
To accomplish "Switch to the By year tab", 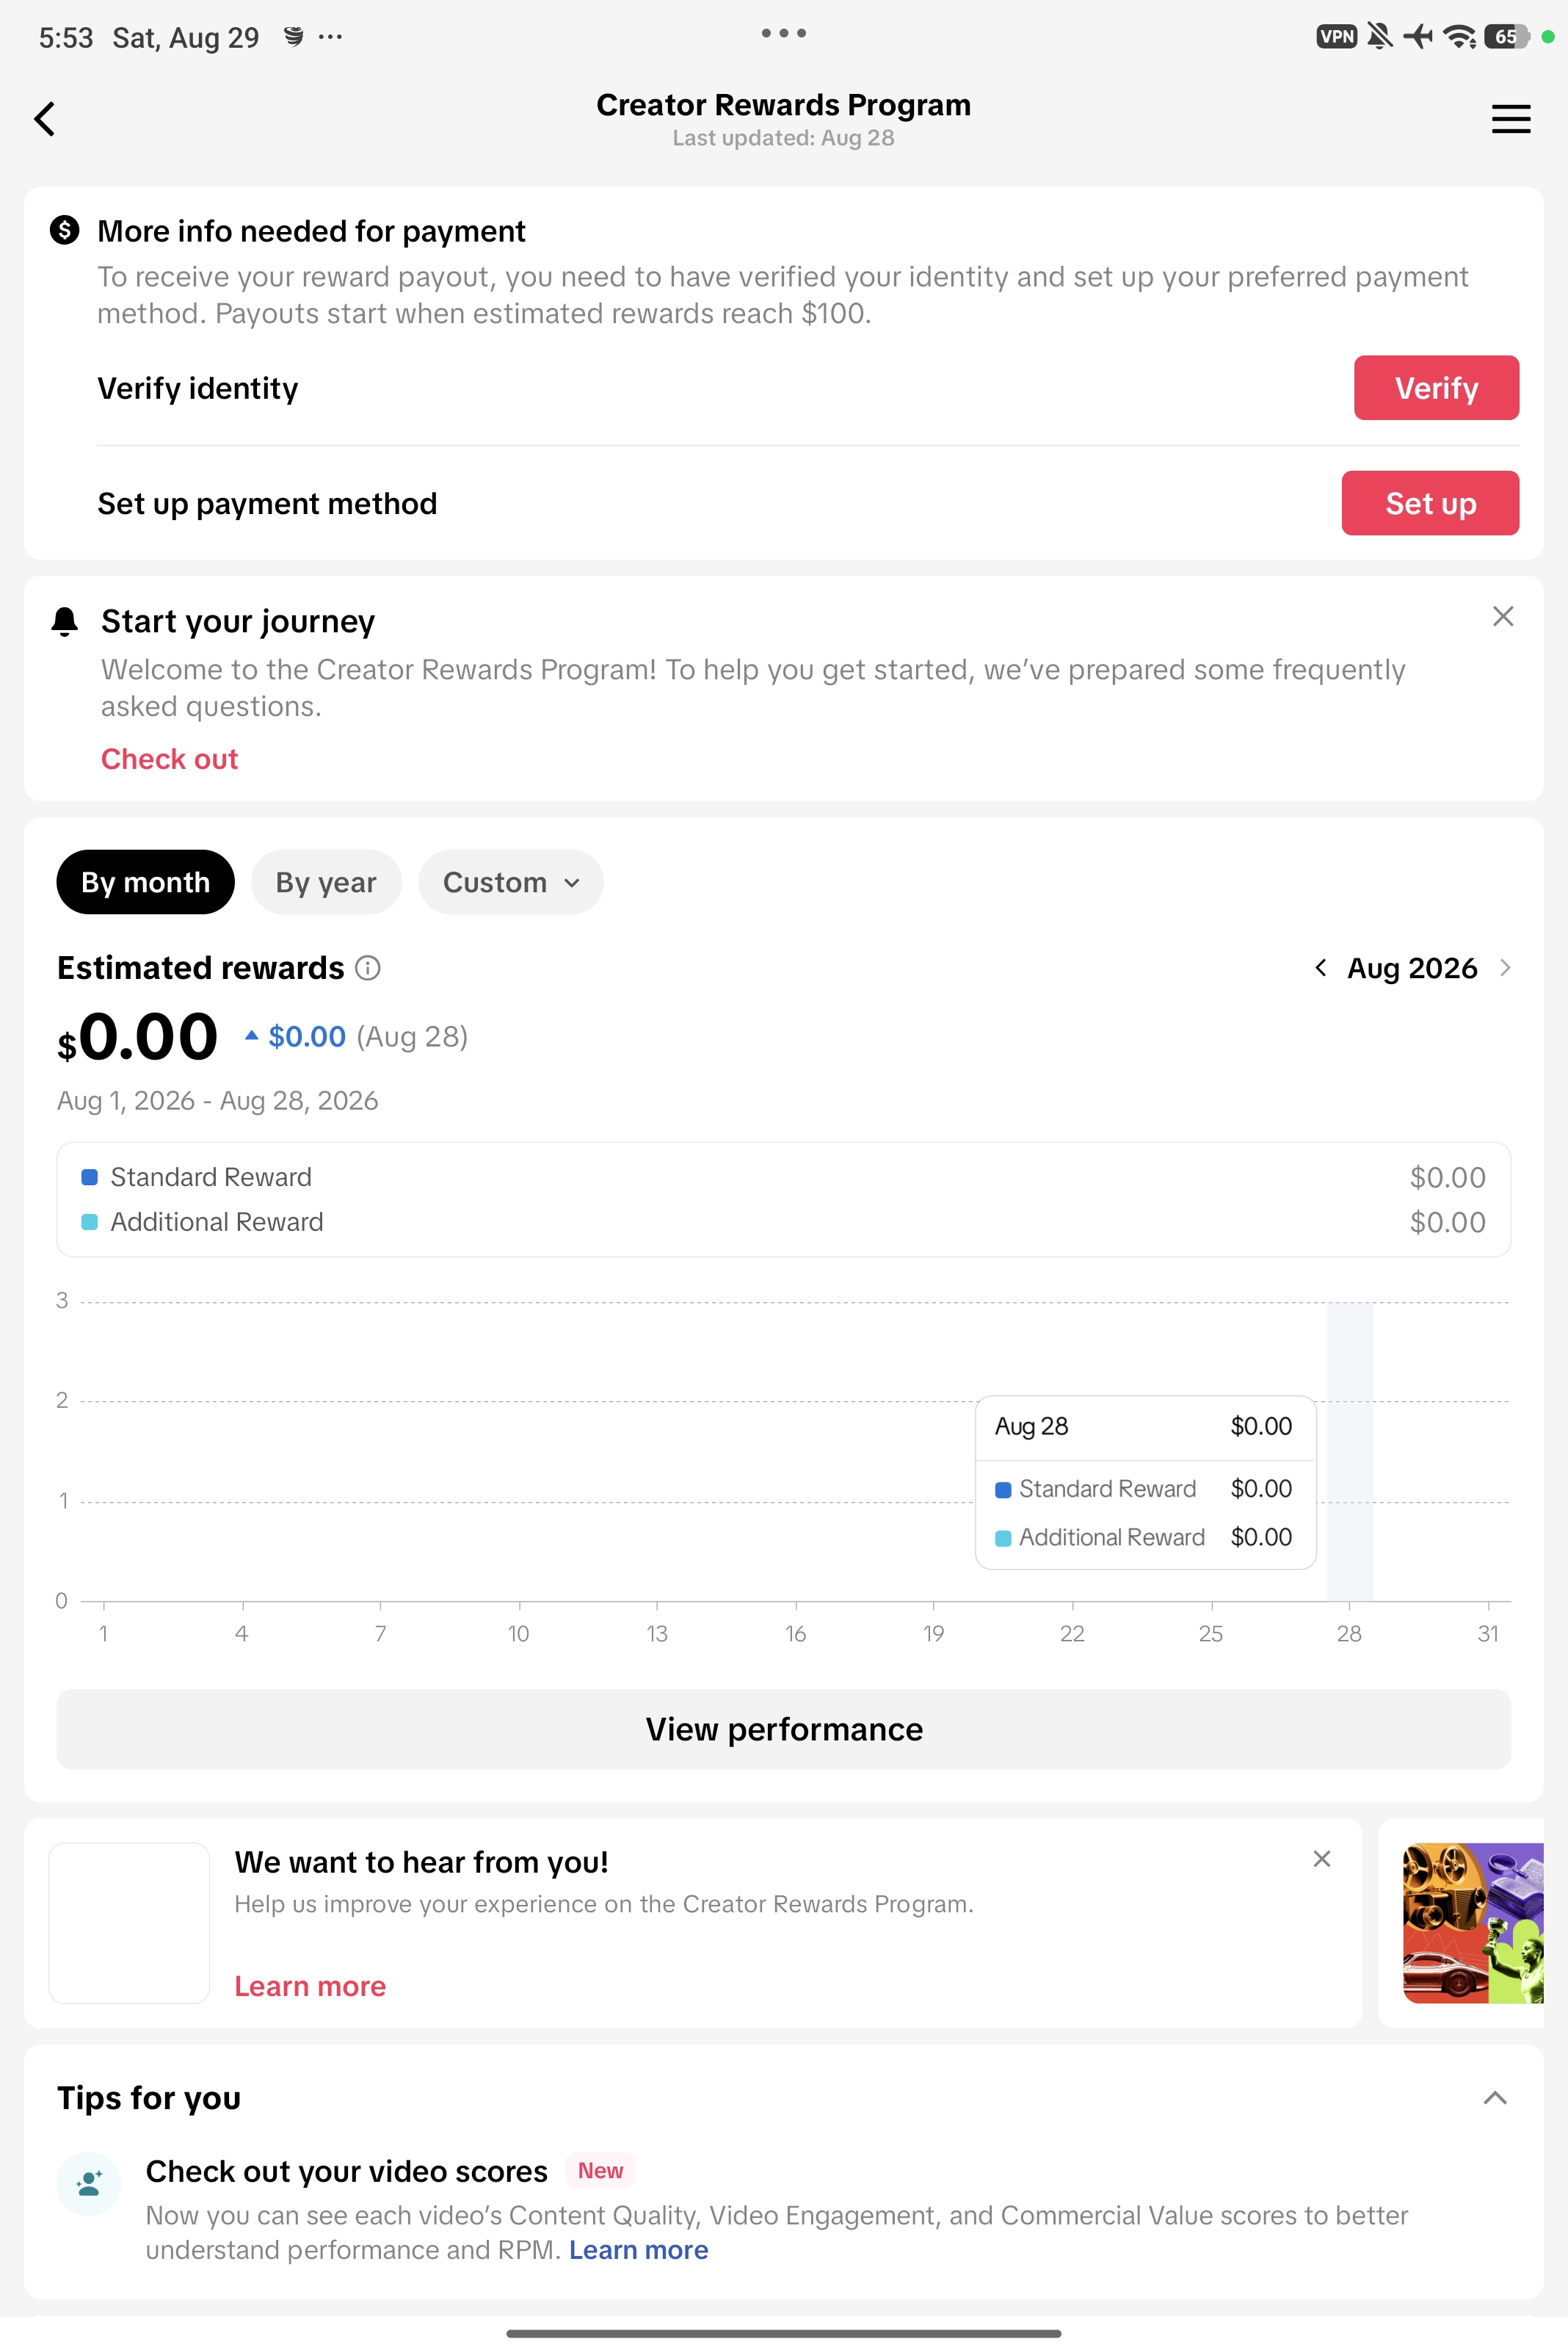I will pyautogui.click(x=326, y=881).
